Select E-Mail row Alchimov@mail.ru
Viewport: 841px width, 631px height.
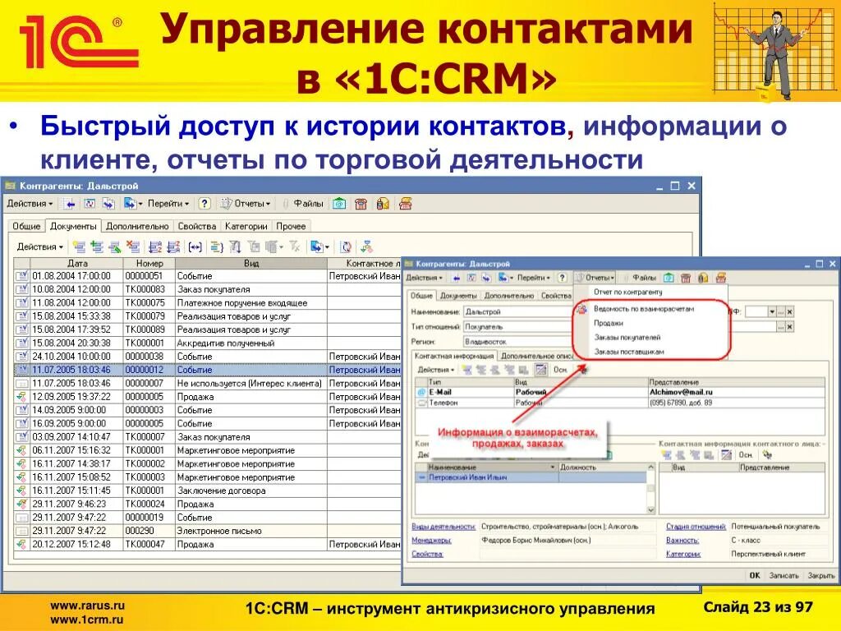coord(620,392)
